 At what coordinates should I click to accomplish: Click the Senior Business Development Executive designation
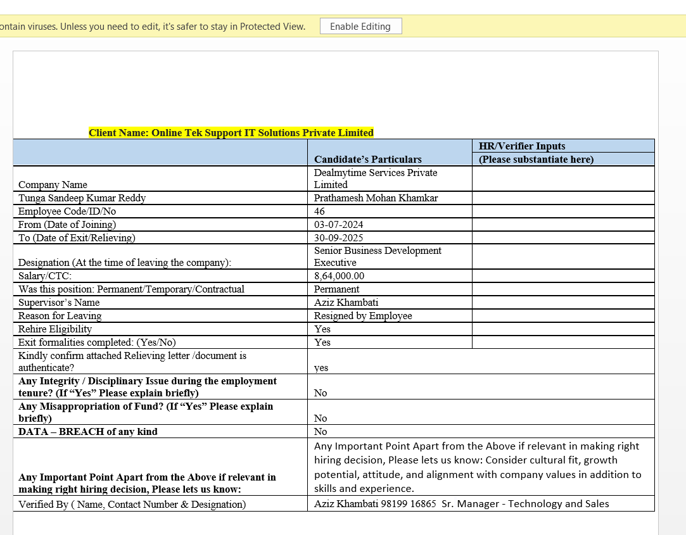click(378, 256)
